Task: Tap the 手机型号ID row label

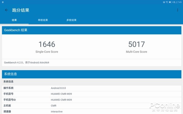Action: pyautogui.click(x=9, y=100)
